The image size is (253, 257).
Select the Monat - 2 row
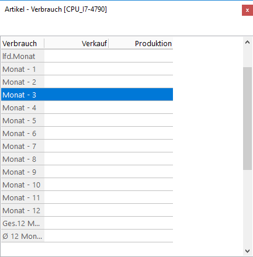(x=87, y=82)
